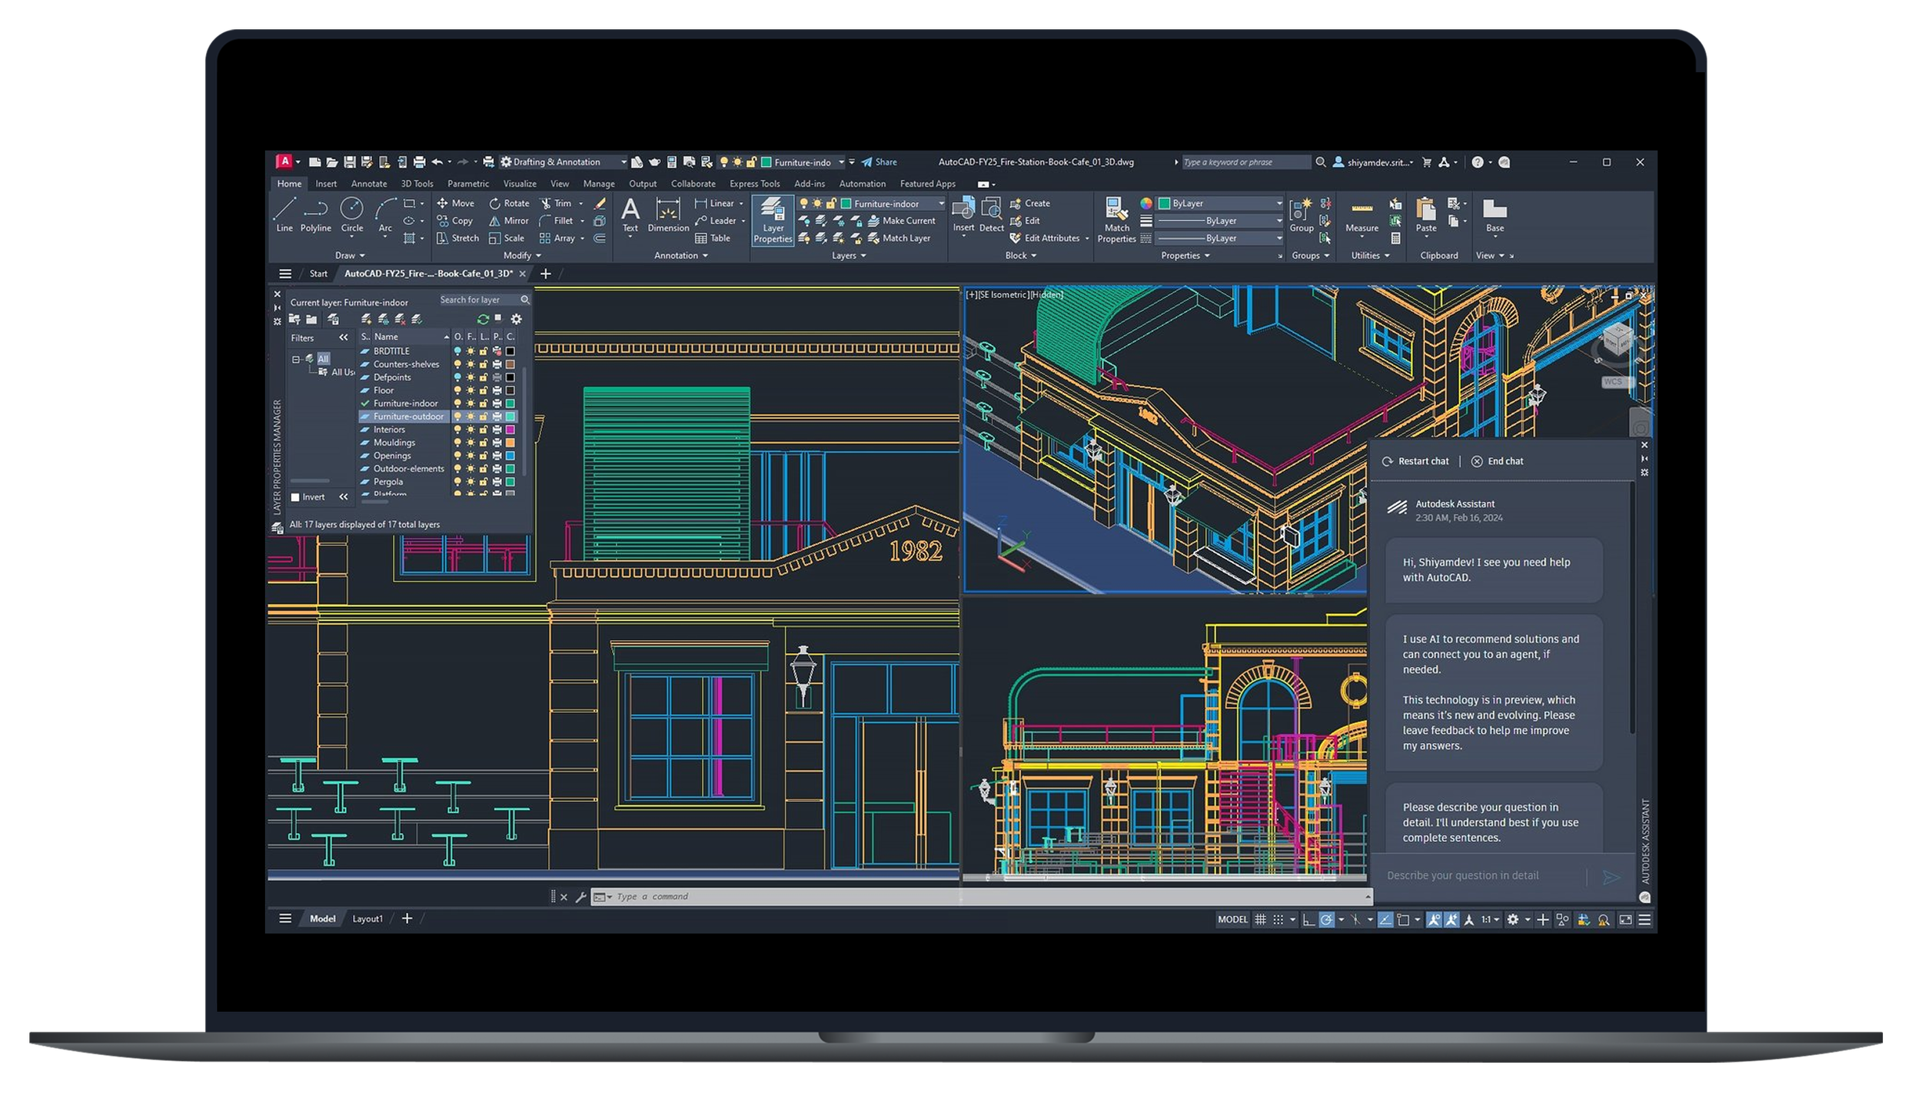Click the Mouldings layer color swatch
Screen dimensions: 1922x1095
click(510, 443)
